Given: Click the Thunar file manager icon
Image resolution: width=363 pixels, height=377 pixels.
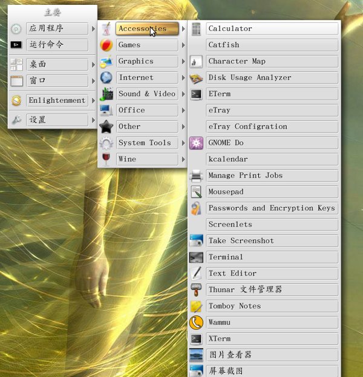Looking at the screenshot, I should [x=196, y=290].
